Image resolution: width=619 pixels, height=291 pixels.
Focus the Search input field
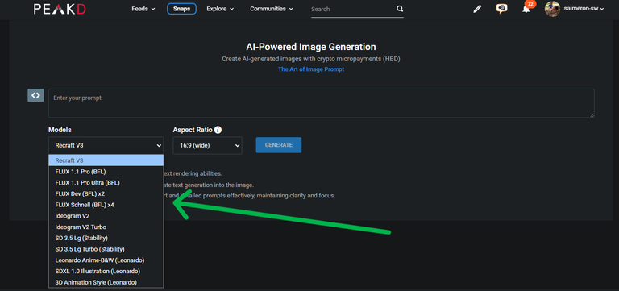tap(352, 9)
